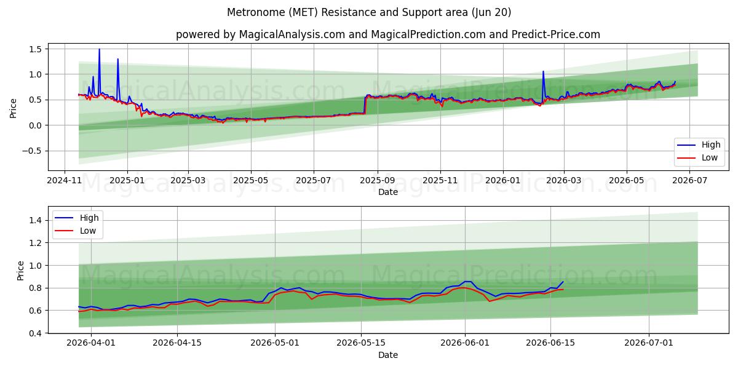This screenshot has width=738, height=369.
Task: Click x-axis tick '2026-07-01' on bottom chart
Action: (649, 343)
